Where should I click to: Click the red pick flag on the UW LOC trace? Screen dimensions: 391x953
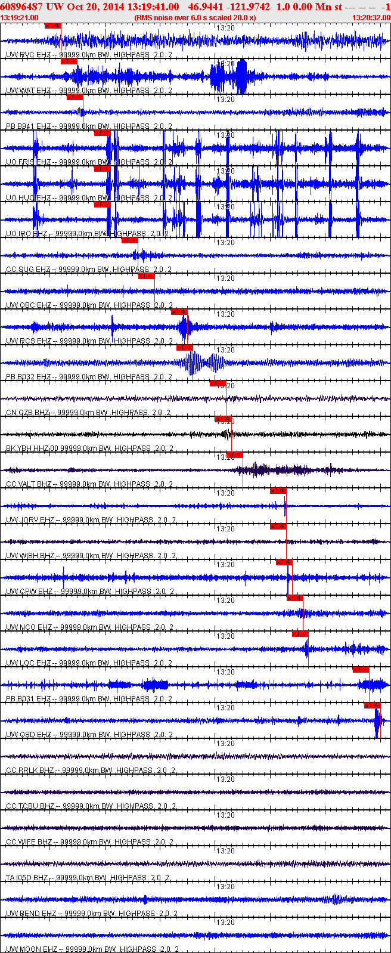pos(300,634)
